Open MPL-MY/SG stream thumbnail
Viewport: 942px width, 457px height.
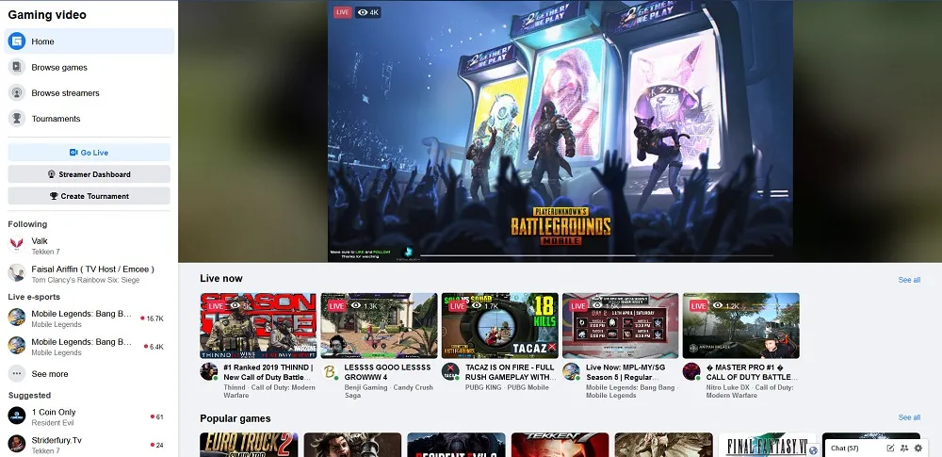pyautogui.click(x=621, y=325)
